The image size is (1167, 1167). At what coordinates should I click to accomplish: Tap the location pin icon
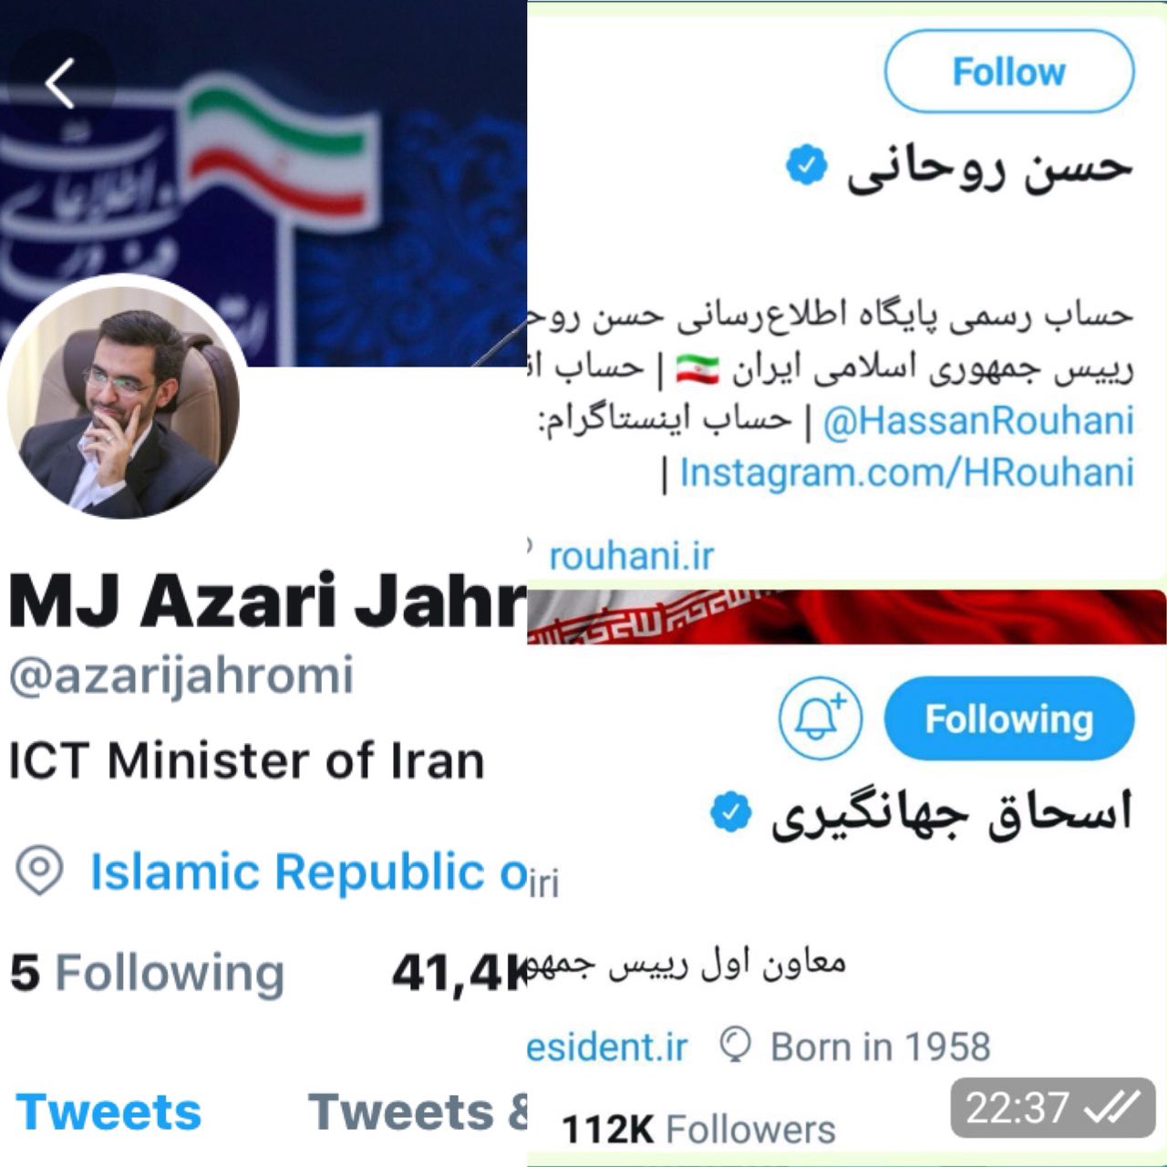pos(39,872)
